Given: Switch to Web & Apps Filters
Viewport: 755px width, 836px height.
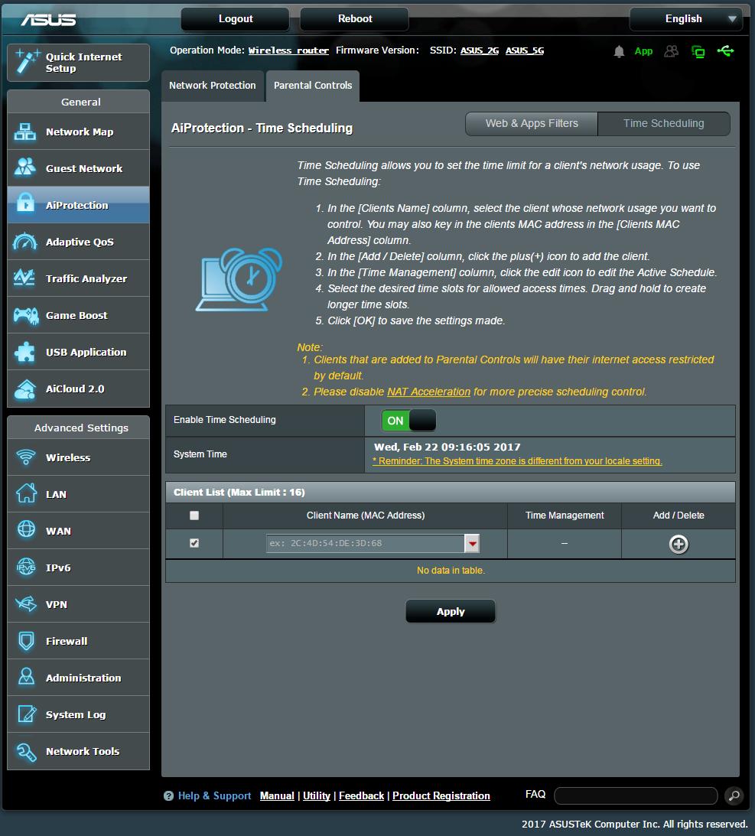Looking at the screenshot, I should (x=532, y=124).
